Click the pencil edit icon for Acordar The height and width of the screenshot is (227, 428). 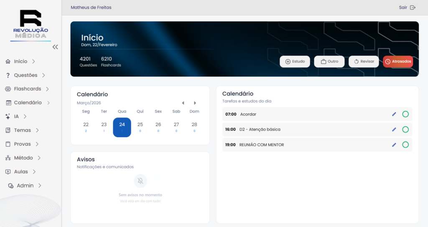(x=394, y=114)
